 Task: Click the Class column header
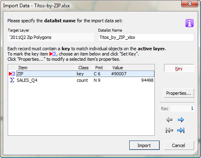tap(85, 68)
